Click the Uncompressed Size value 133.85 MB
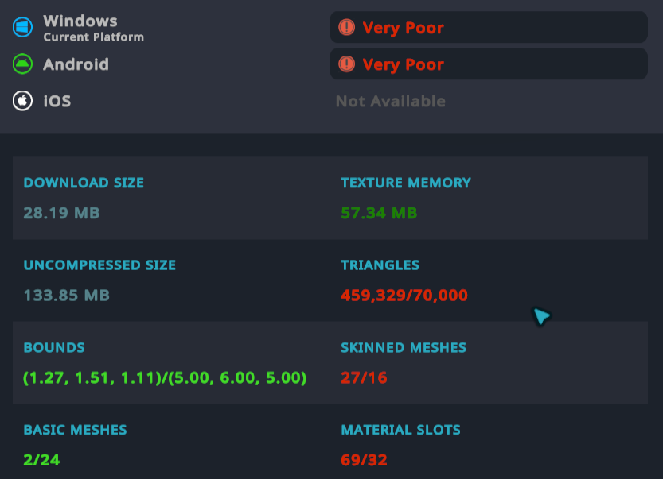This screenshot has width=663, height=479. tap(66, 296)
